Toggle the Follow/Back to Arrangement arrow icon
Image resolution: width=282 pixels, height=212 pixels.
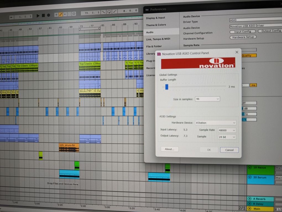[x=12, y=17]
